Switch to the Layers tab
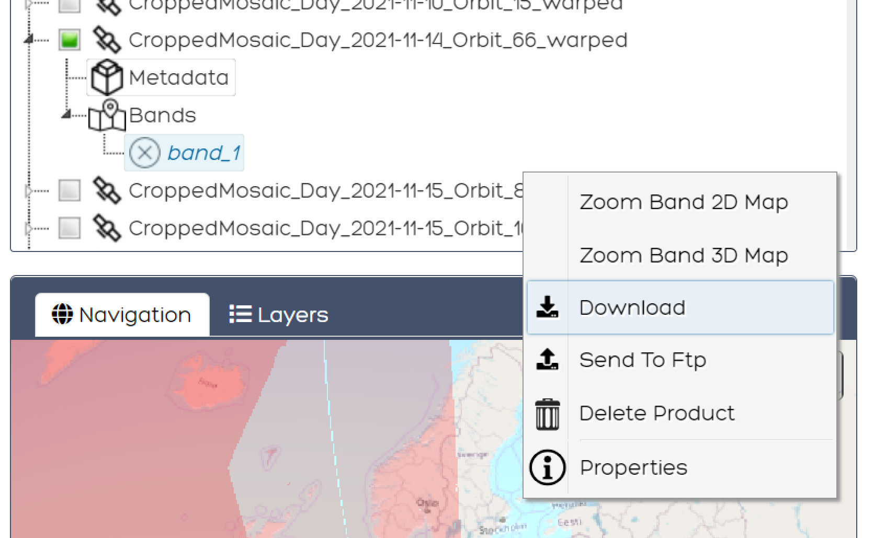 pyautogui.click(x=278, y=314)
